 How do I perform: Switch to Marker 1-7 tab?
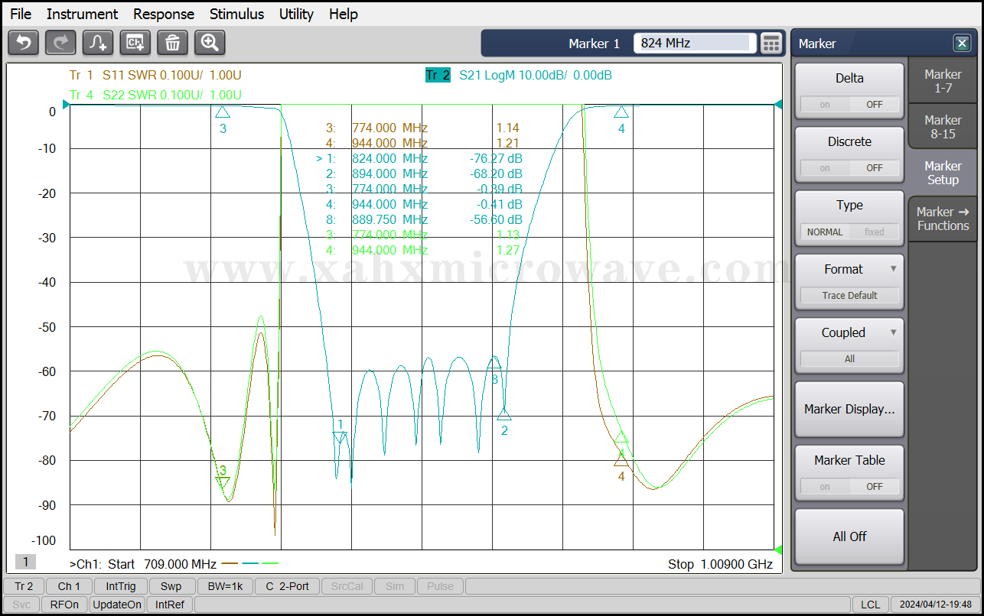click(x=943, y=80)
